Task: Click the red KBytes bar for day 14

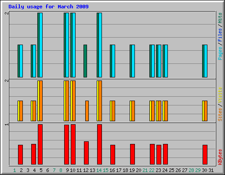Action: (99, 144)
